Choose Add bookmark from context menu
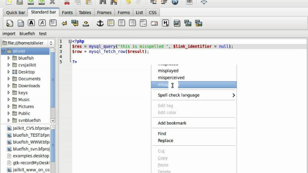Screen dimensions: 308x173 pyautogui.click(x=194, y=123)
